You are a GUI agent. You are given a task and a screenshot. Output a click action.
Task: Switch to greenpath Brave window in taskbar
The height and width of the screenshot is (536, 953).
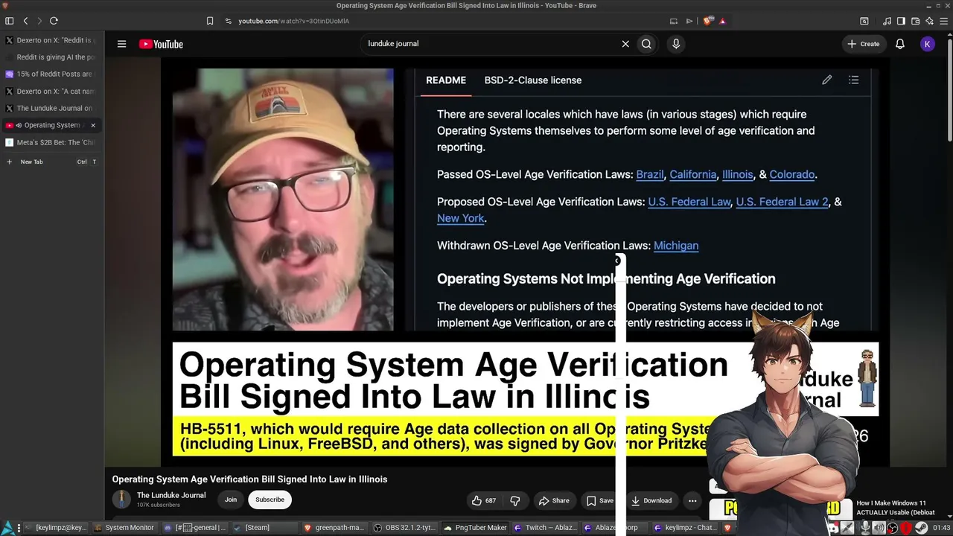click(334, 528)
